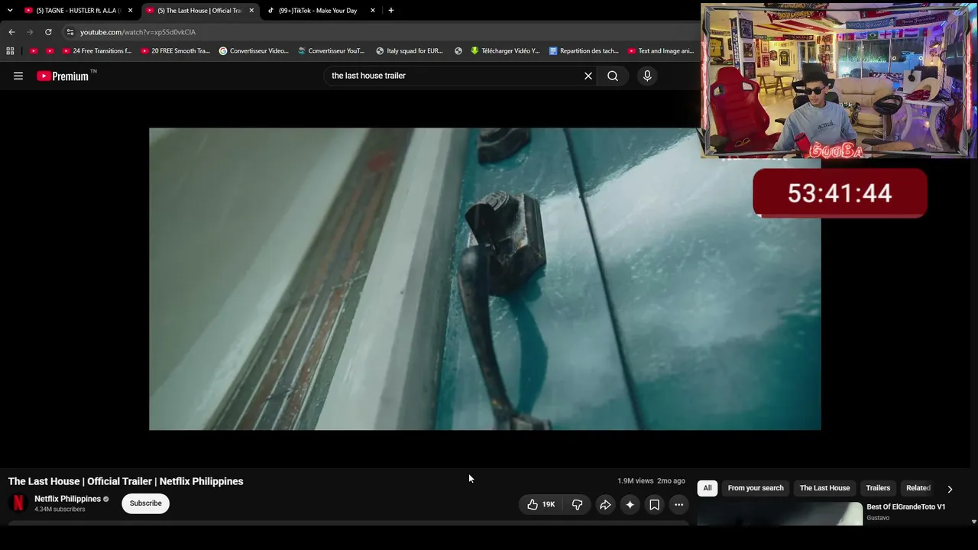Open the YouTube guide hamburger menu
Viewport: 978px width, 550px height.
click(x=18, y=76)
